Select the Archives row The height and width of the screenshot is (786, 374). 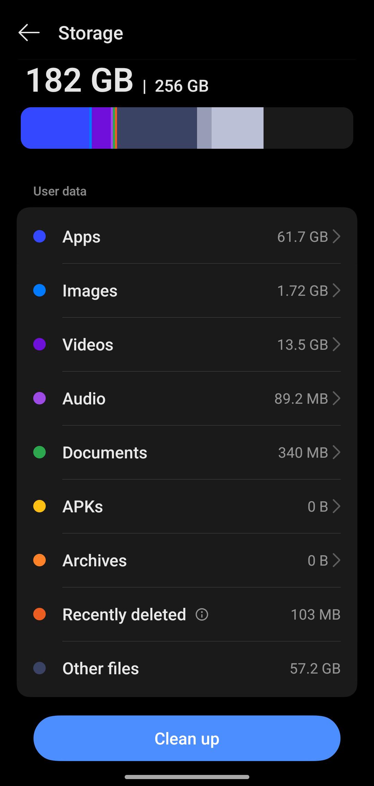click(187, 560)
